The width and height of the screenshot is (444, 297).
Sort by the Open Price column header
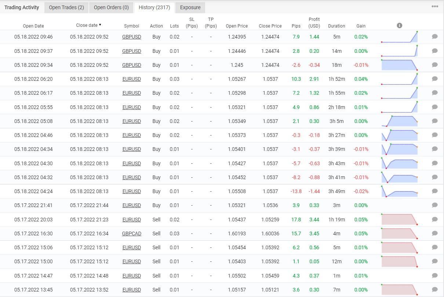(x=237, y=26)
